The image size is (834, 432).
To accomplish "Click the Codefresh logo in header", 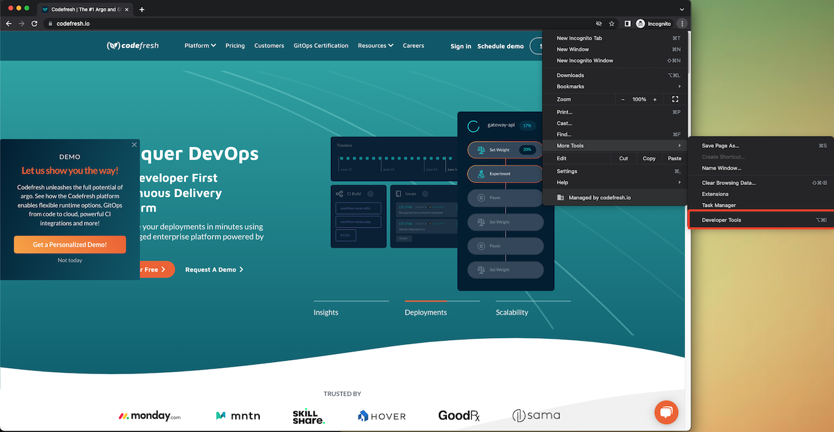I will 133,46.
